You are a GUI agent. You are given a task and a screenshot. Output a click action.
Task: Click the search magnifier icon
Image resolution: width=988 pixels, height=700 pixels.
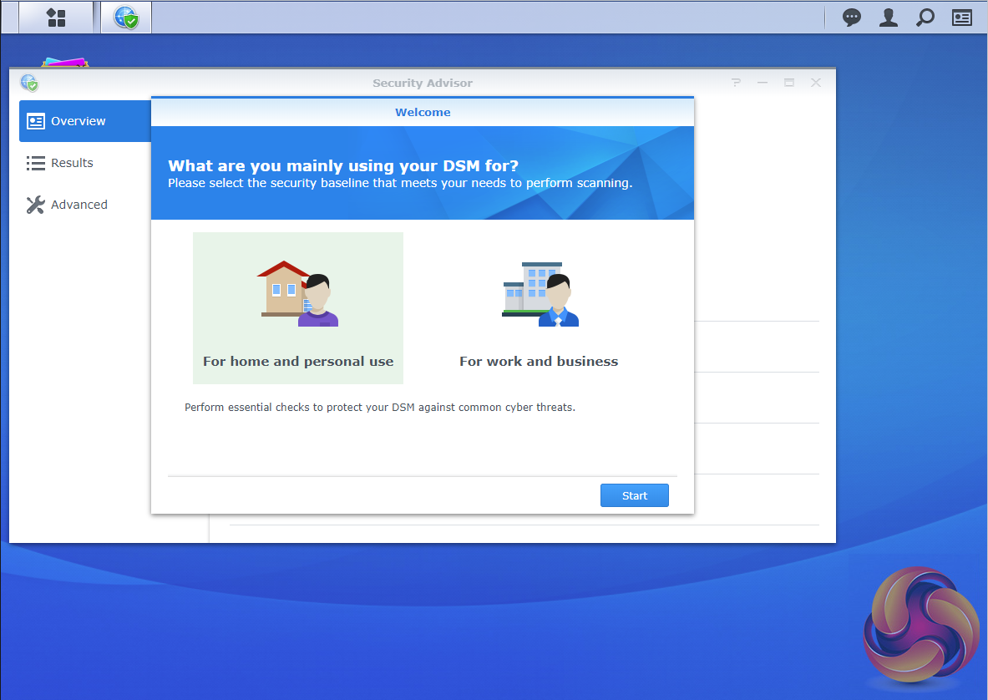click(x=925, y=17)
